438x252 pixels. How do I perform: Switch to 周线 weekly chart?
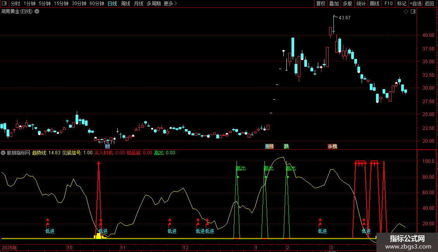tap(126, 3)
